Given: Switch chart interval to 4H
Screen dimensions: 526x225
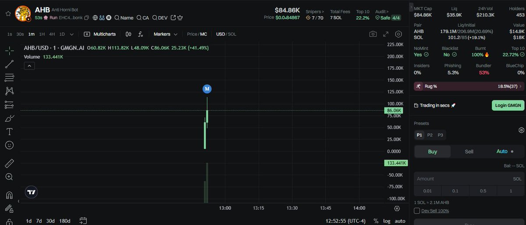Looking at the screenshot, I should [x=52, y=34].
